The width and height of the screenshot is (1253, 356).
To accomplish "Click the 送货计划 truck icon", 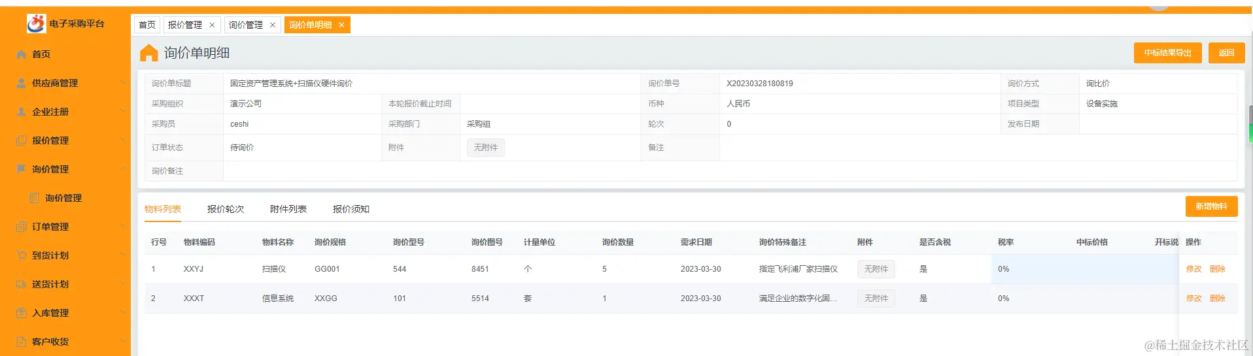I will tap(22, 284).
